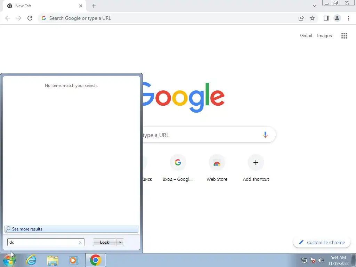Open network icon in system tray
This screenshot has width=356, height=267.
pos(304,260)
